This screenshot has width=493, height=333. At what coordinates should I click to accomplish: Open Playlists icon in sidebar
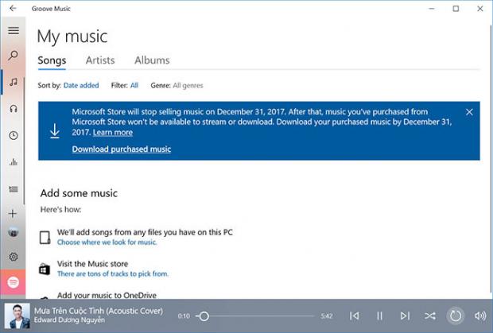[x=13, y=189]
